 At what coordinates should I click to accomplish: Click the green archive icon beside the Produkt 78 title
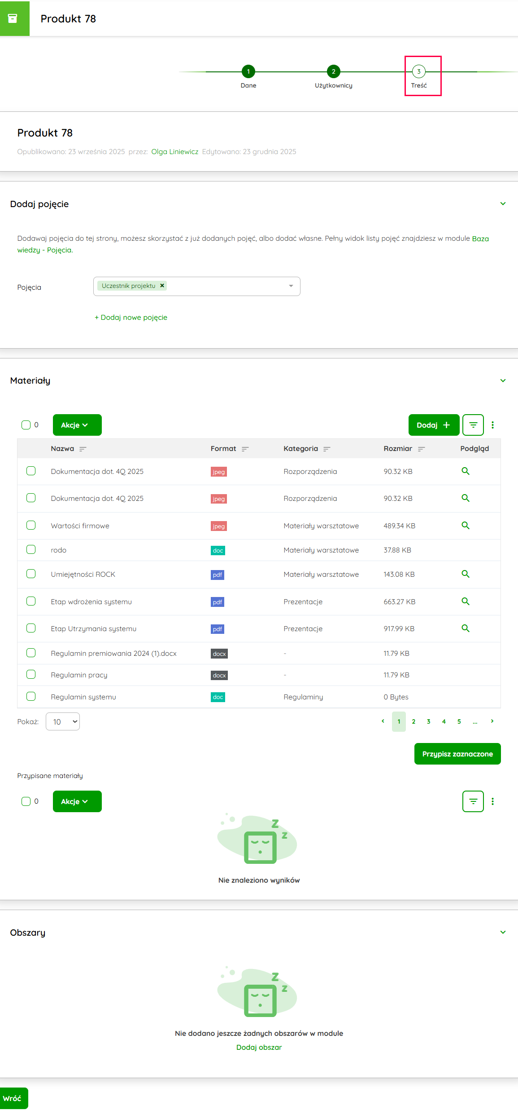coord(13,18)
